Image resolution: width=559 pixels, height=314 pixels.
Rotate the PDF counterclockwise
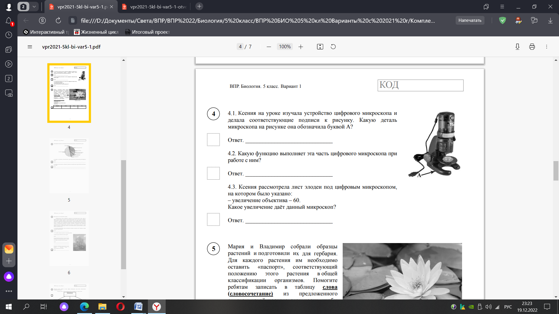tap(333, 47)
